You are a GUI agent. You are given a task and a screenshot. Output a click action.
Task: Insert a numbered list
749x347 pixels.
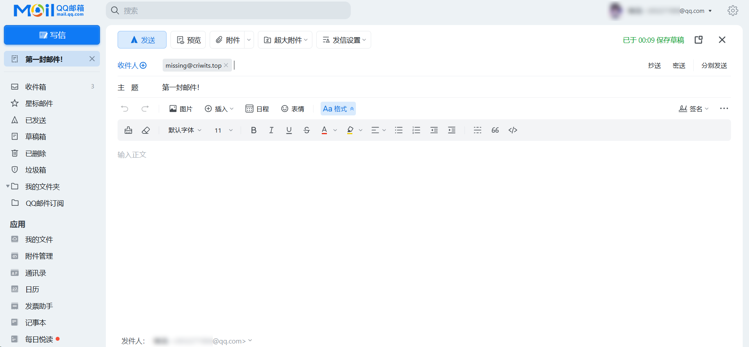[x=416, y=130]
